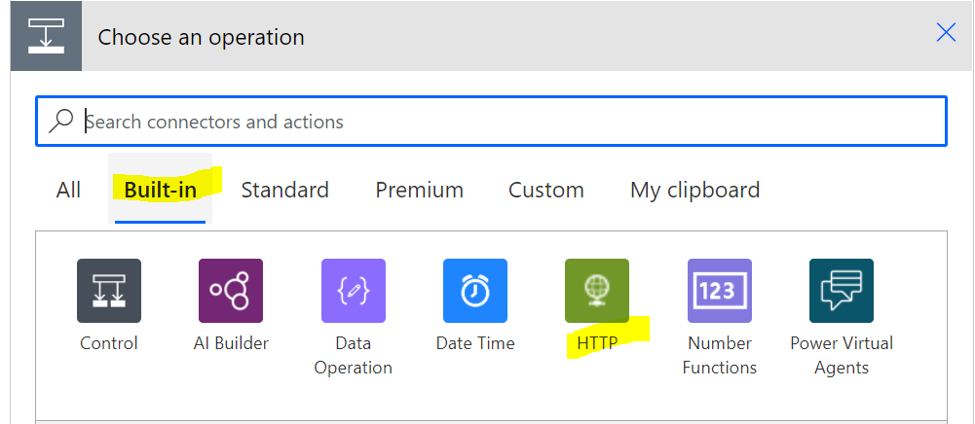Click the magnifier search icon
Screen dimensions: 975x424
(61, 121)
